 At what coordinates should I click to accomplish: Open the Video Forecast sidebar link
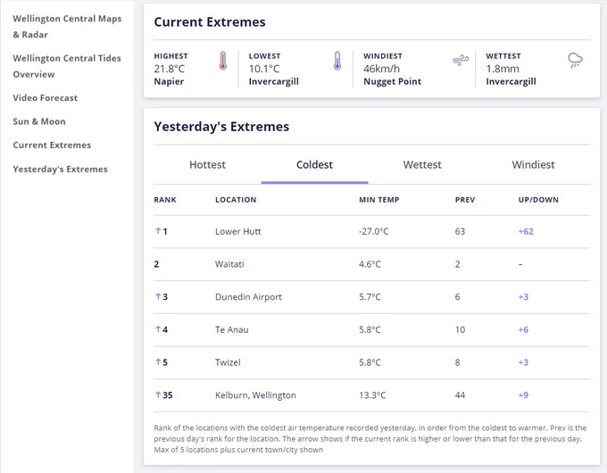tap(45, 98)
